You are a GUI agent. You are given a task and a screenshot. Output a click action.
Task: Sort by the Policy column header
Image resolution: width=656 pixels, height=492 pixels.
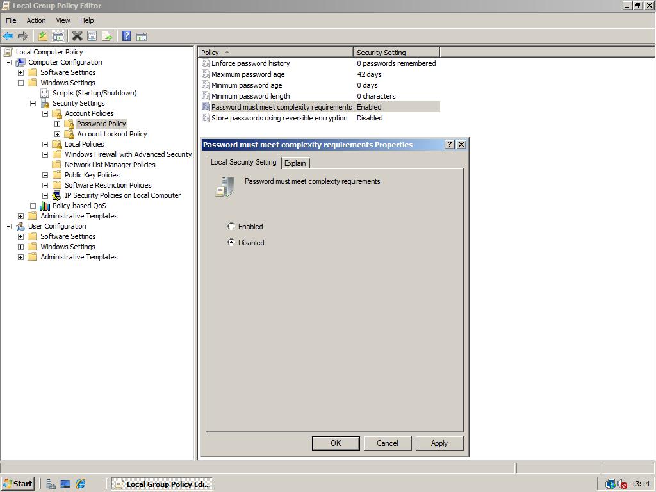[275, 53]
